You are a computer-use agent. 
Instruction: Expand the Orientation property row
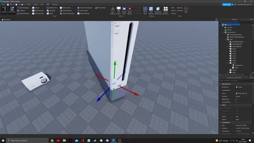pos(220,131)
